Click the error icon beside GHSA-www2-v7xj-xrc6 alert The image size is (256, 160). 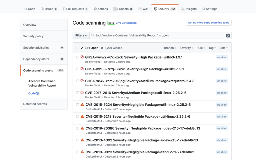click(x=82, y=57)
